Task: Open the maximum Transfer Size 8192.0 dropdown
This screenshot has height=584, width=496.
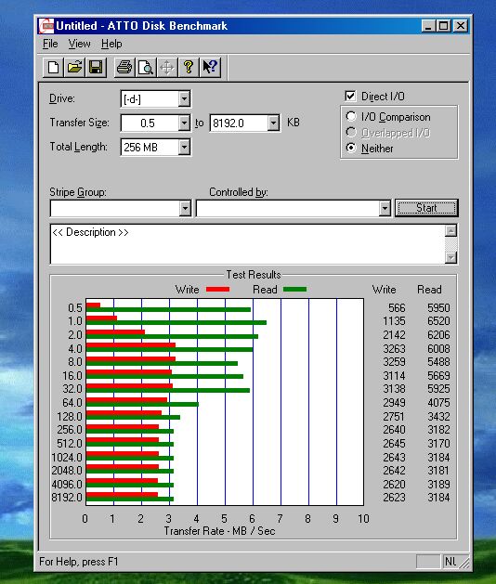Action: pyautogui.click(x=273, y=123)
